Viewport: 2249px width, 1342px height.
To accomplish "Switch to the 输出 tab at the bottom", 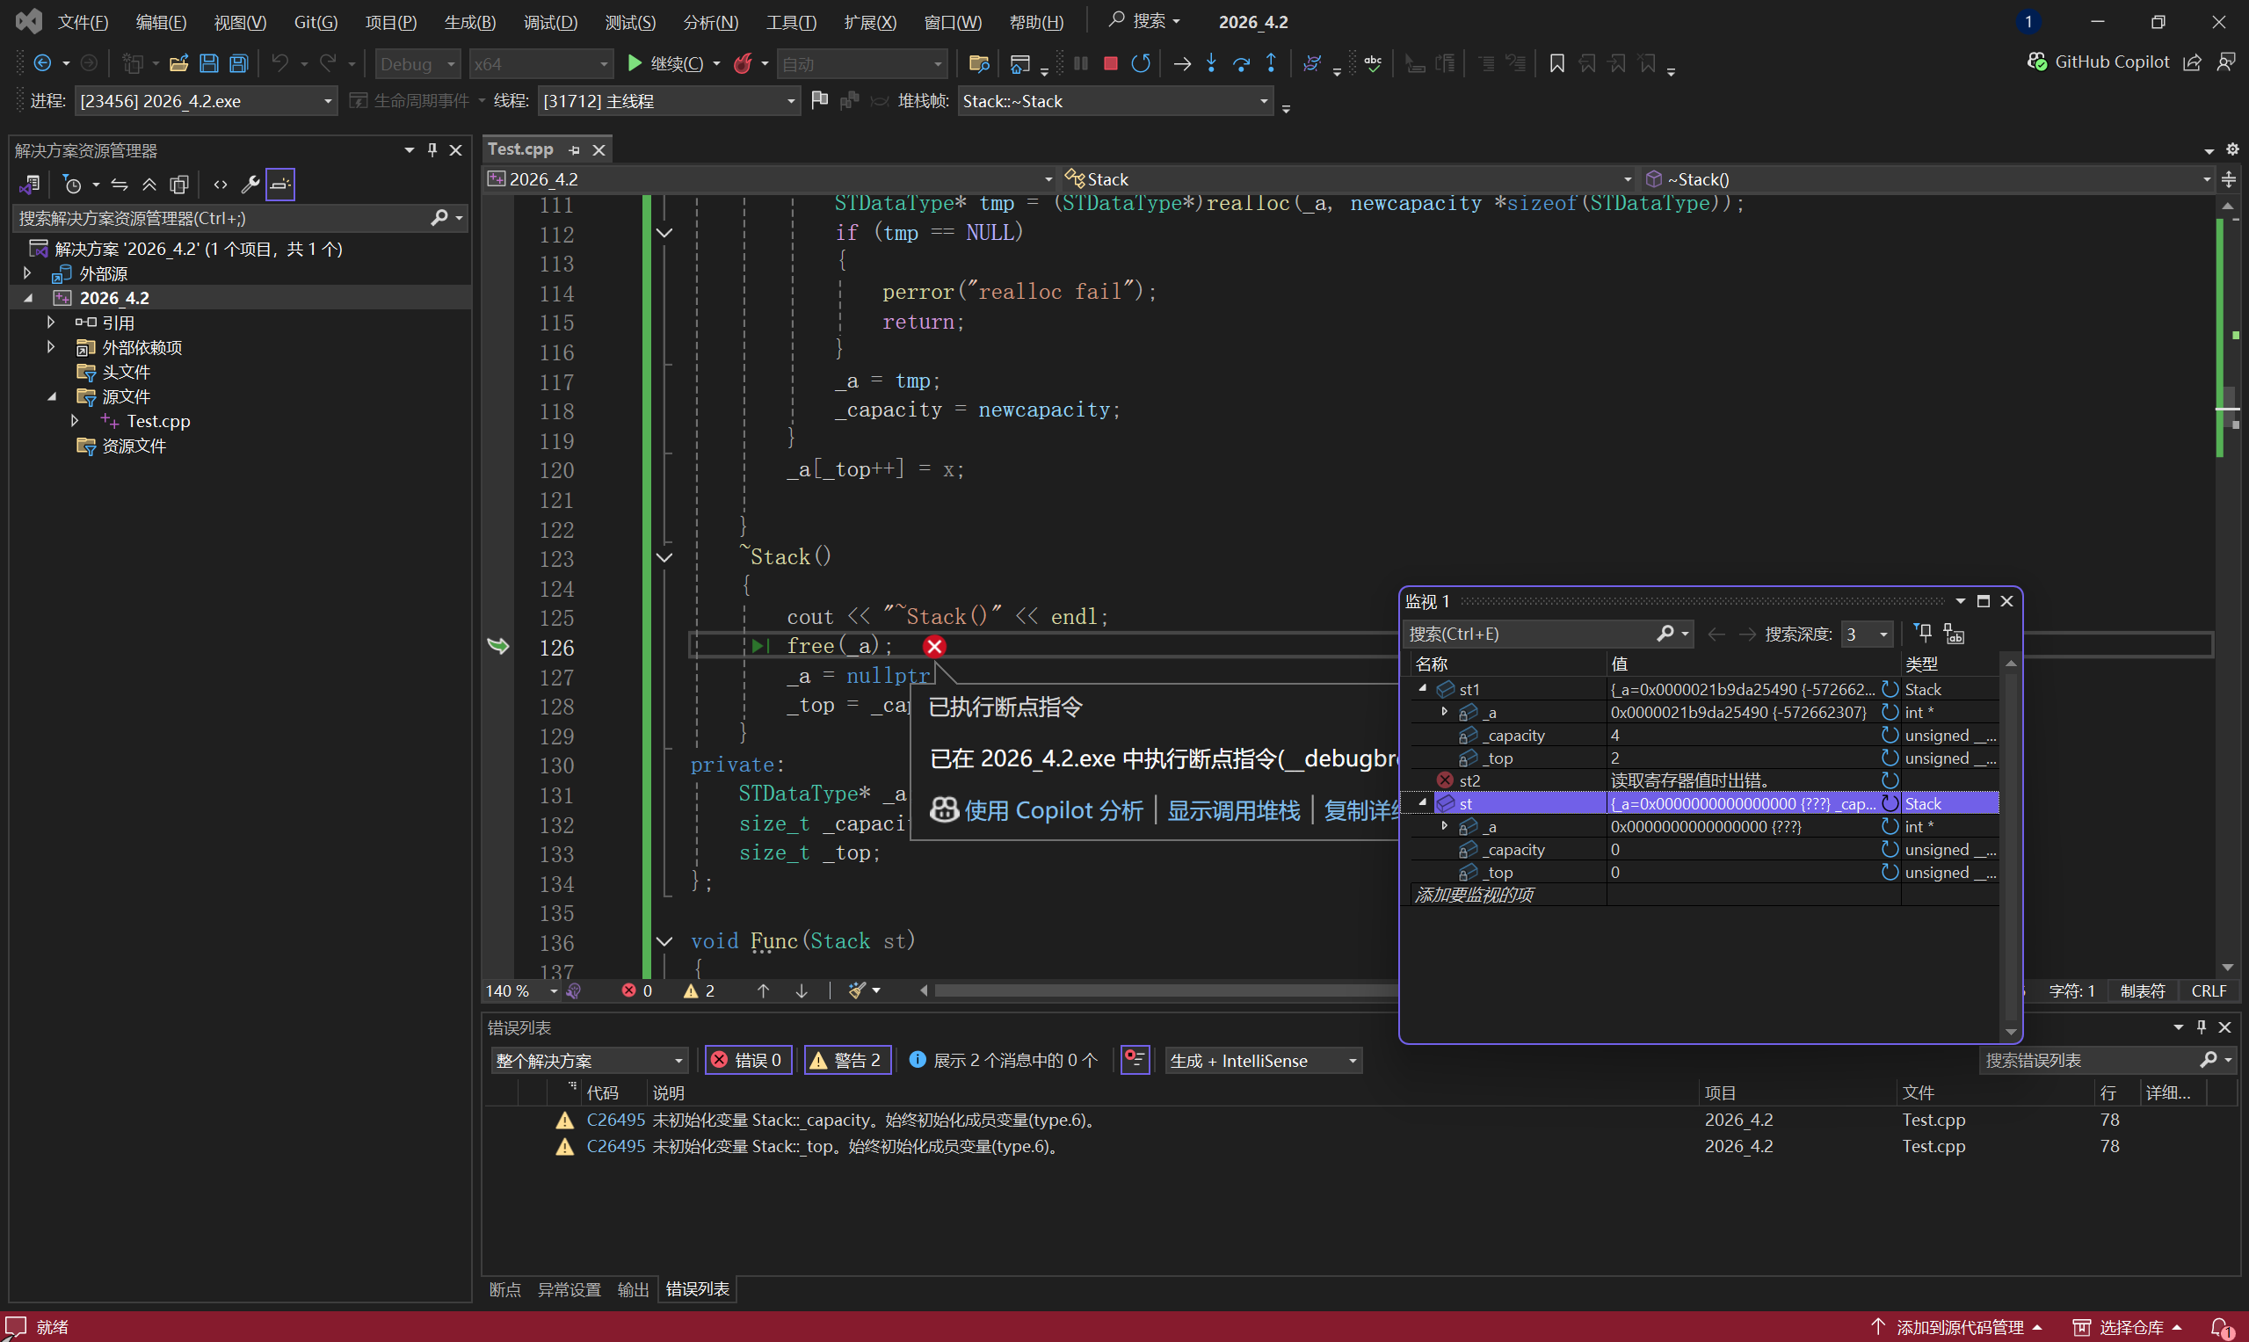I will [632, 1289].
